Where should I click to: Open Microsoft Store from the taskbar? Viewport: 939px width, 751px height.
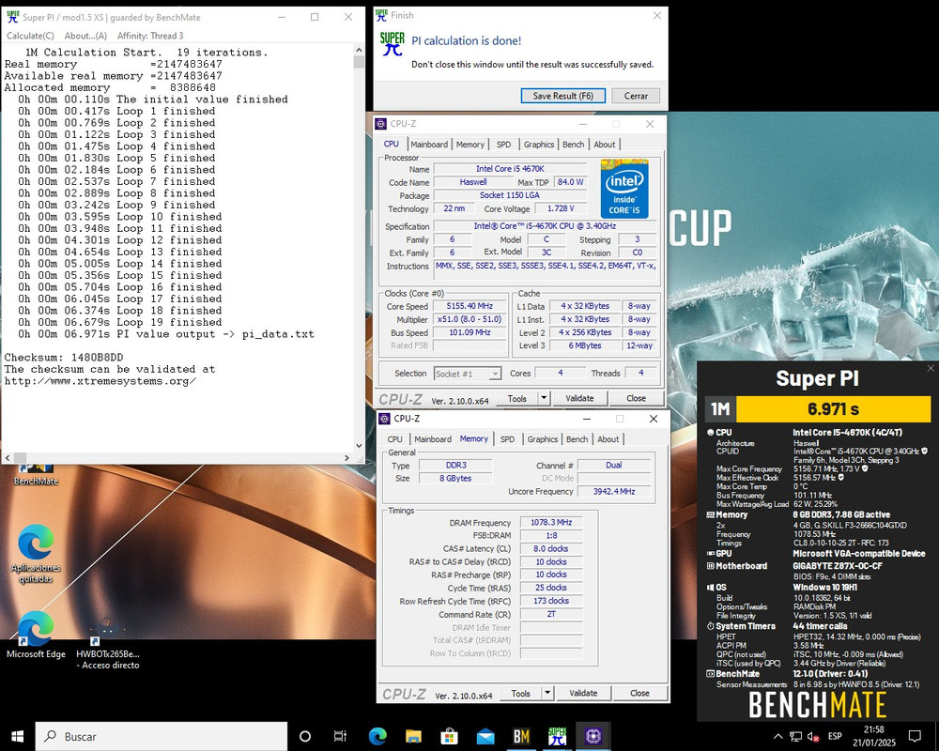coord(449,736)
